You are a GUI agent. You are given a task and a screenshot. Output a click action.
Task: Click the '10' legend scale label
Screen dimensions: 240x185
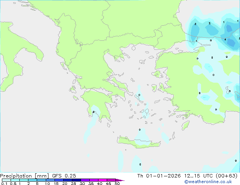pos(47,183)
